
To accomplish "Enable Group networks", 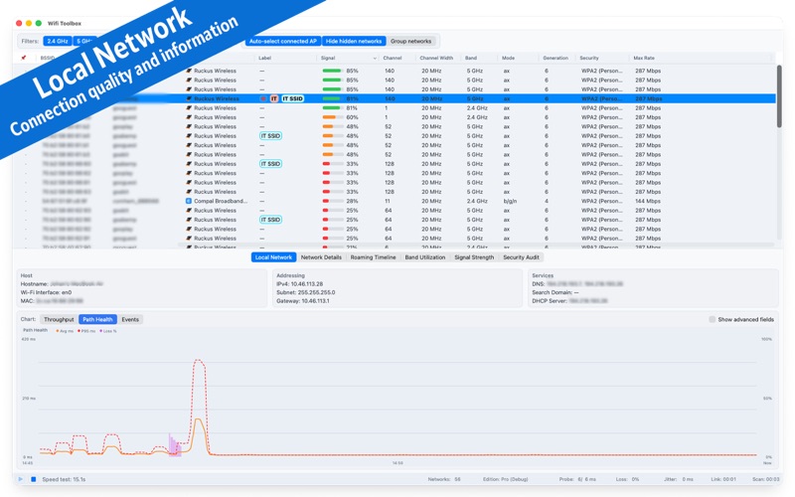I will click(x=410, y=41).
